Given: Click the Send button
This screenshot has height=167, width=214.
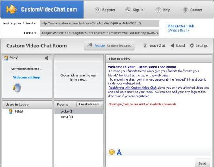Looking at the screenshot, I should tap(202, 163).
